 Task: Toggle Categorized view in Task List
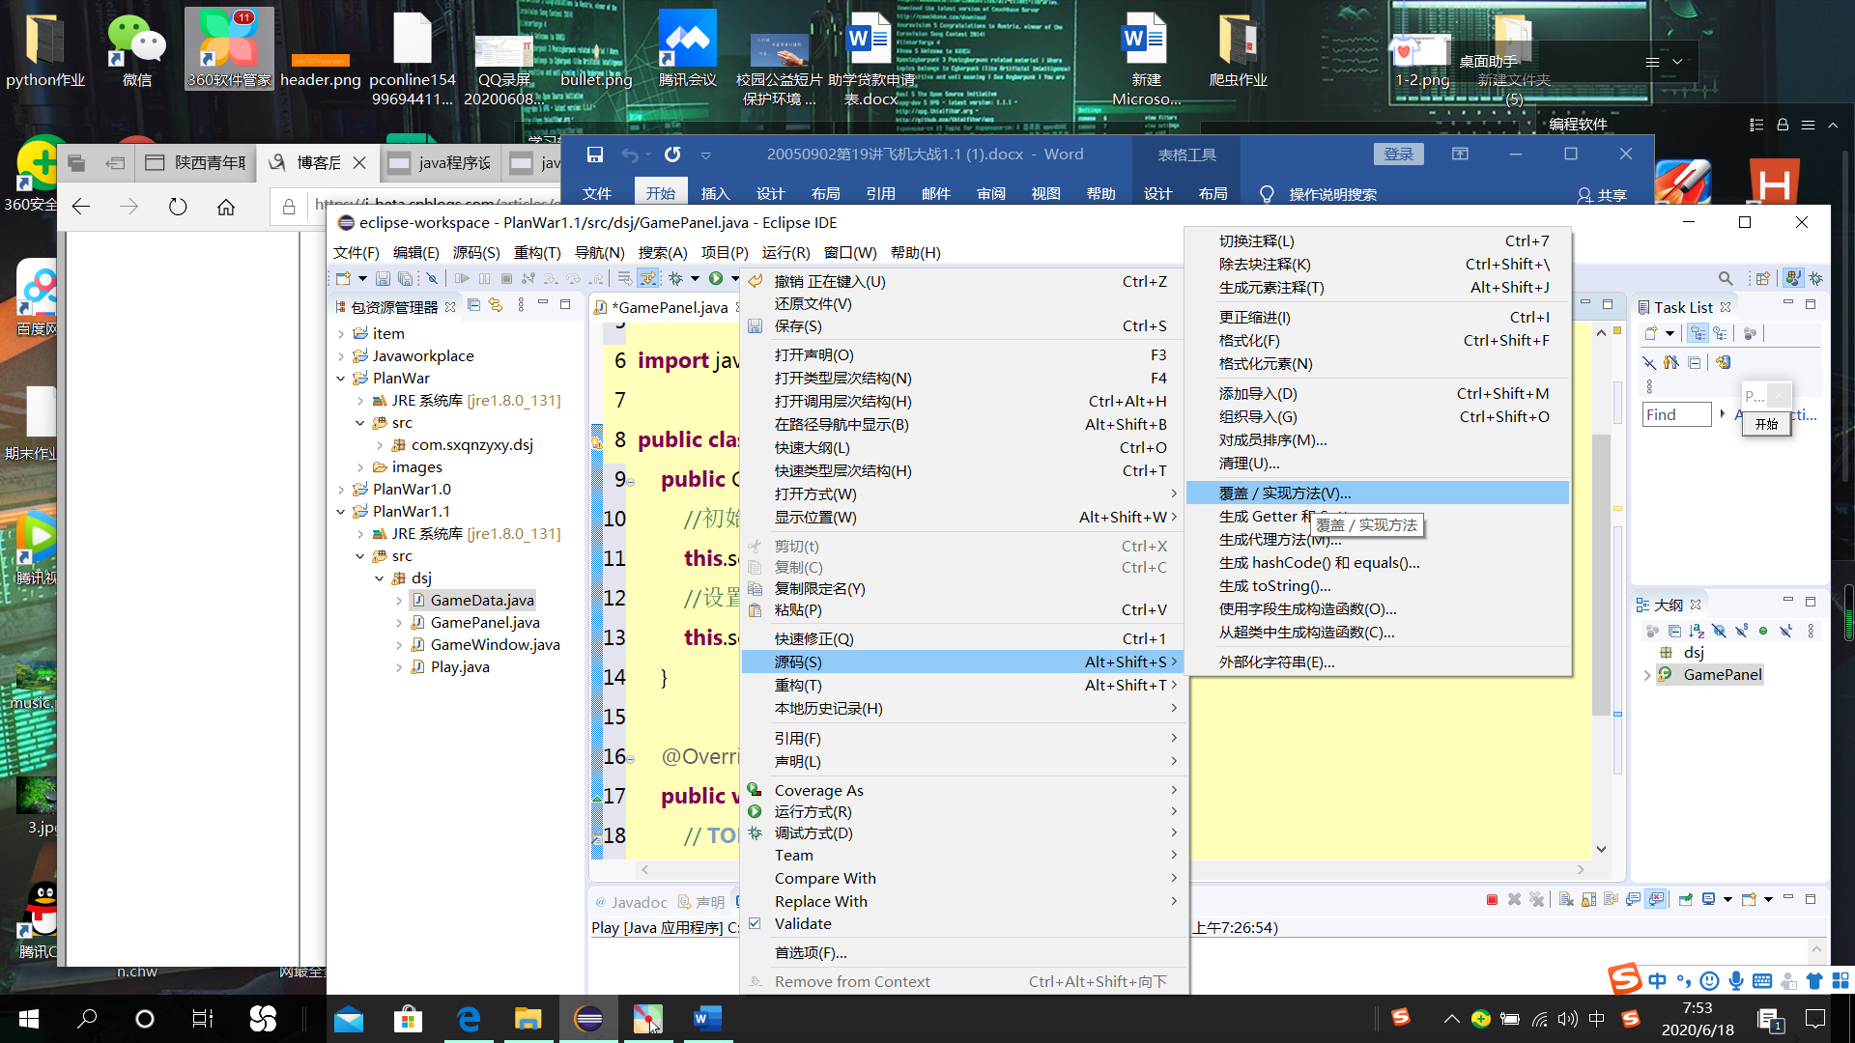pyautogui.click(x=1698, y=333)
